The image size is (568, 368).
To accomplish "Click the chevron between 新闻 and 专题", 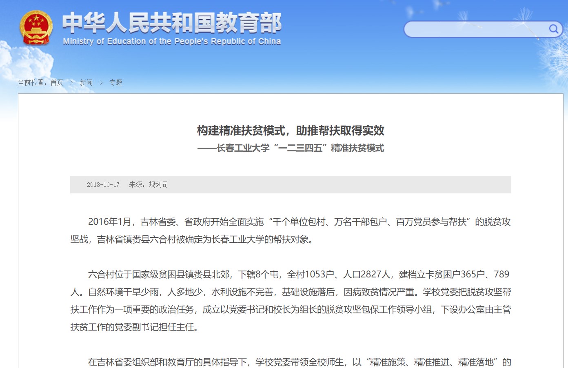I will [x=101, y=82].
